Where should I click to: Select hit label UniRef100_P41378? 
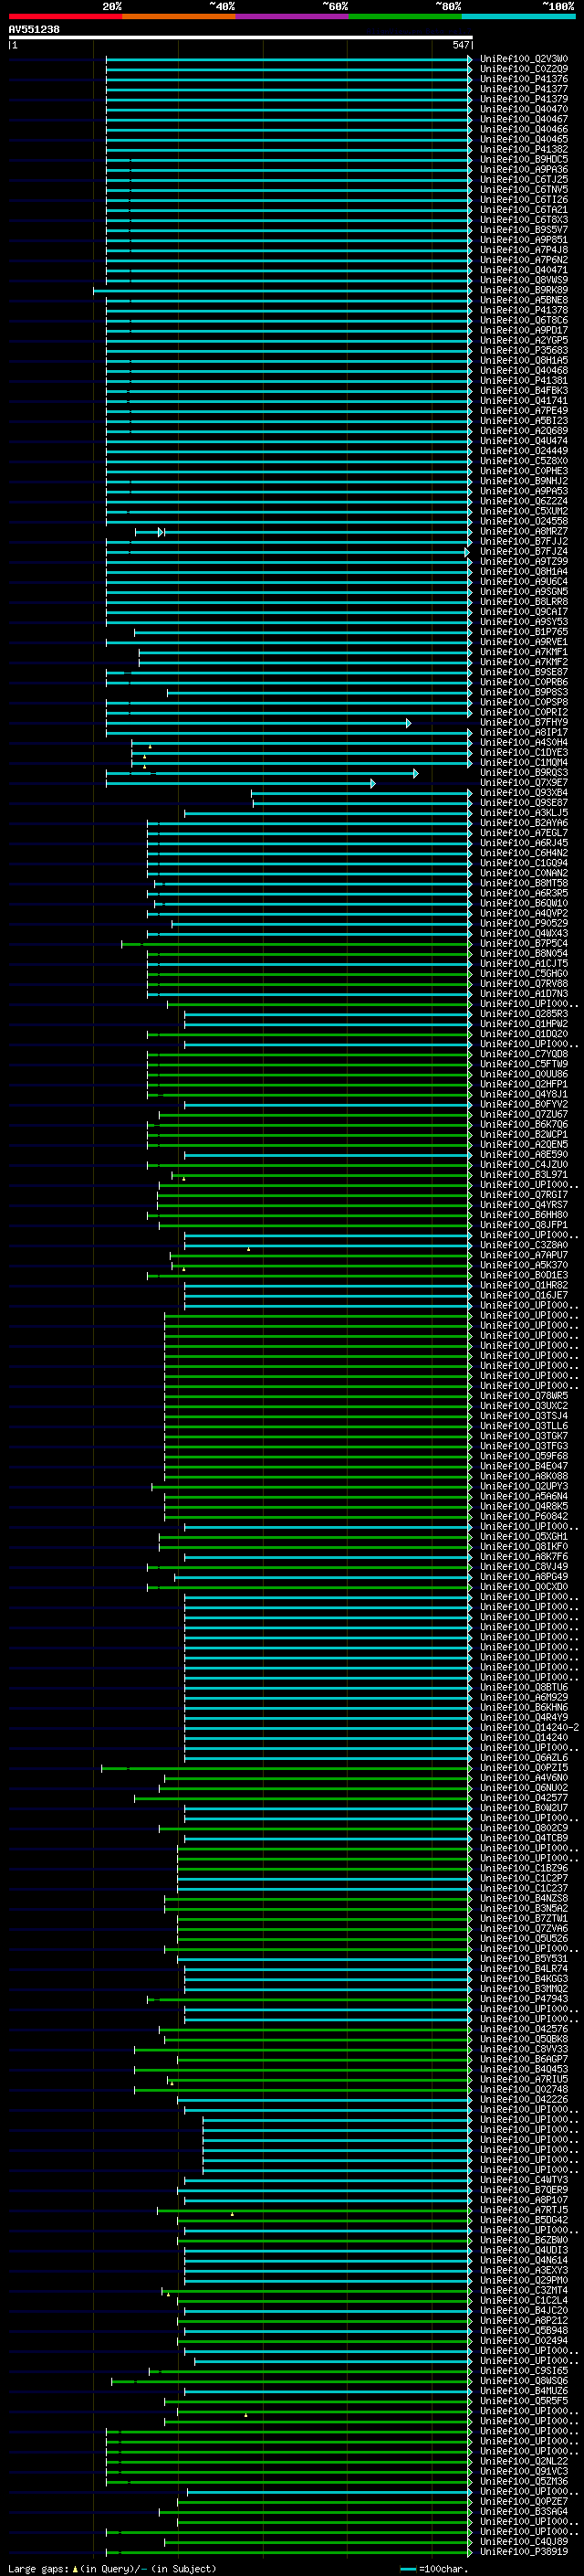(524, 311)
